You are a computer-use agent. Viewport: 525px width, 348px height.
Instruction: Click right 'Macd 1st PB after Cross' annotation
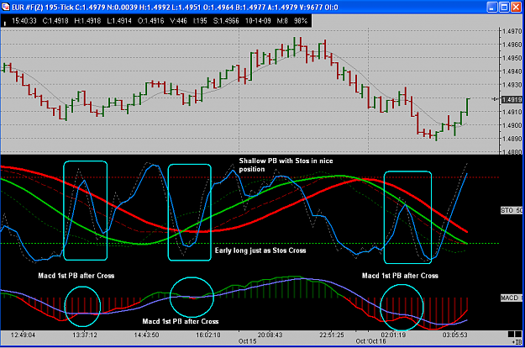(400, 276)
